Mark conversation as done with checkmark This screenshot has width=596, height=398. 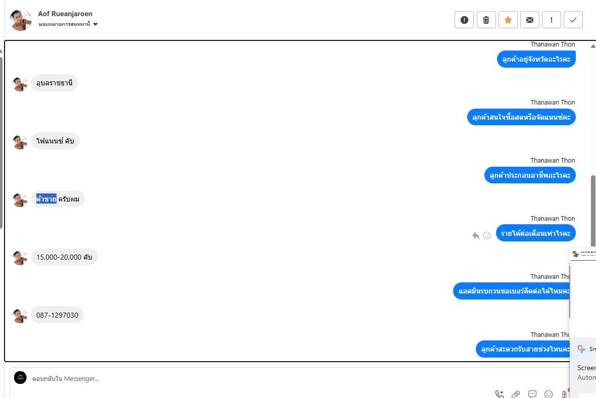point(573,20)
